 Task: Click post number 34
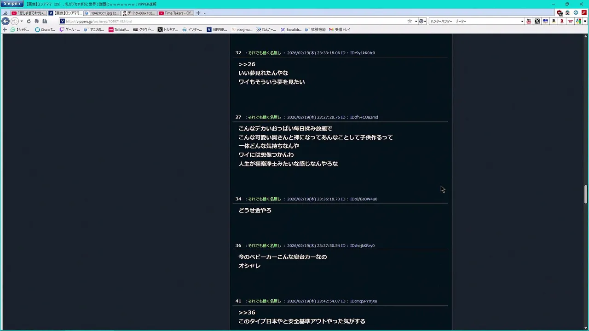pos(238,199)
